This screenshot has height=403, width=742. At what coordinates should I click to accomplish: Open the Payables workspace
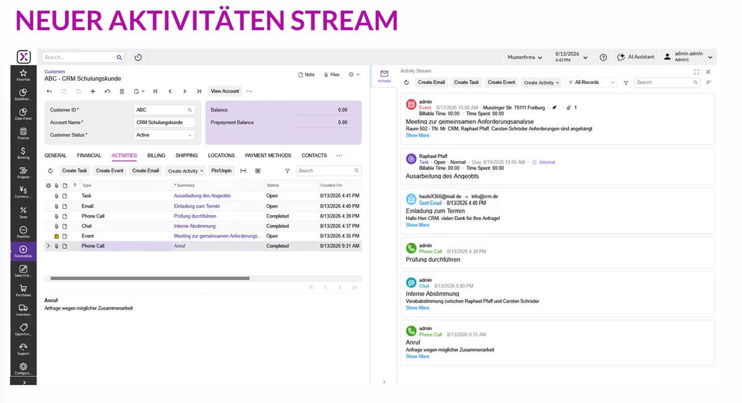tap(23, 232)
